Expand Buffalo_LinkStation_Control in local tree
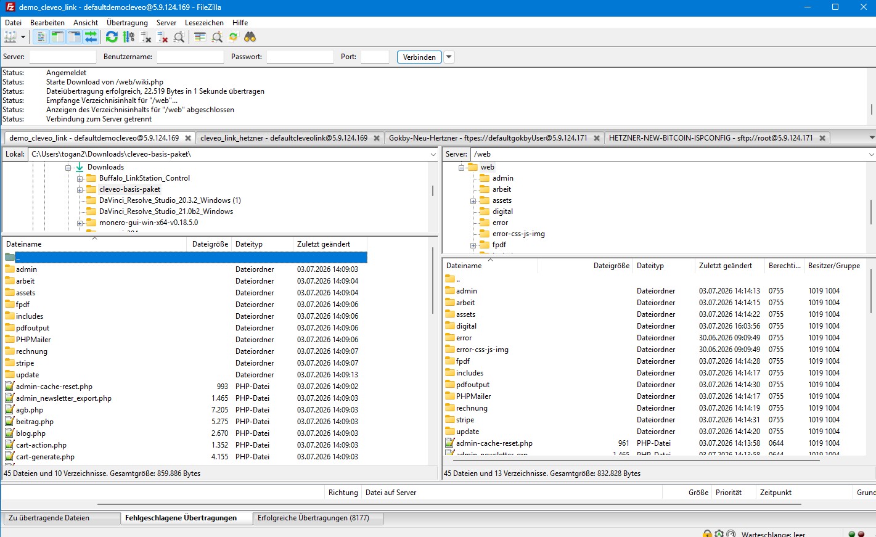The image size is (876, 537). pyautogui.click(x=80, y=179)
